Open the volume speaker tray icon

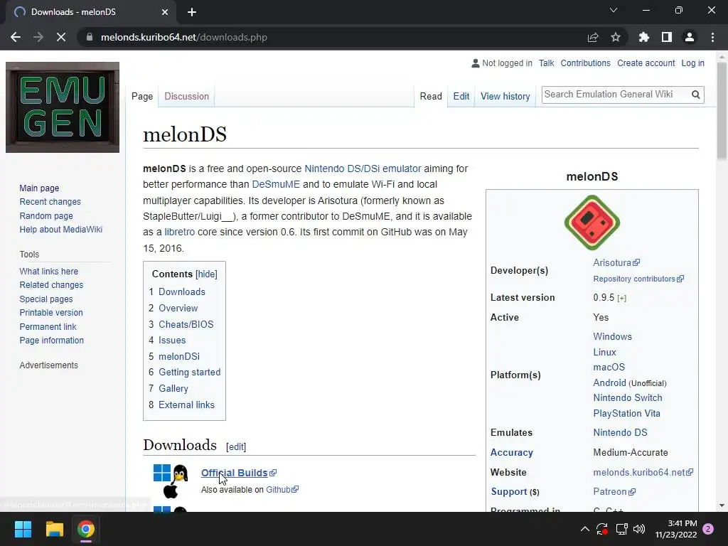pyautogui.click(x=639, y=529)
